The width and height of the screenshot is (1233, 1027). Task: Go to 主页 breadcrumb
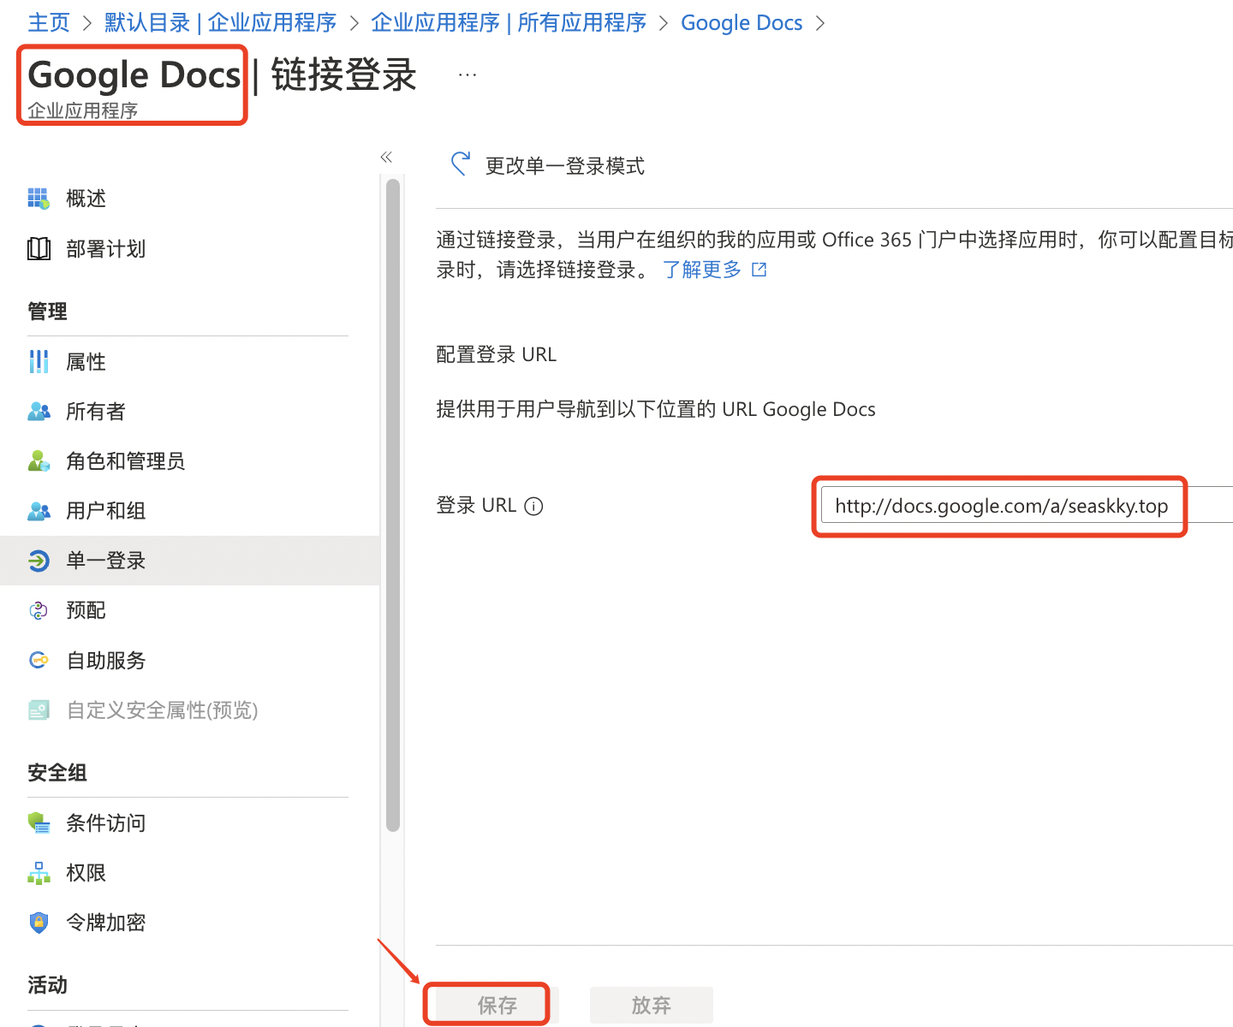pyautogui.click(x=49, y=23)
